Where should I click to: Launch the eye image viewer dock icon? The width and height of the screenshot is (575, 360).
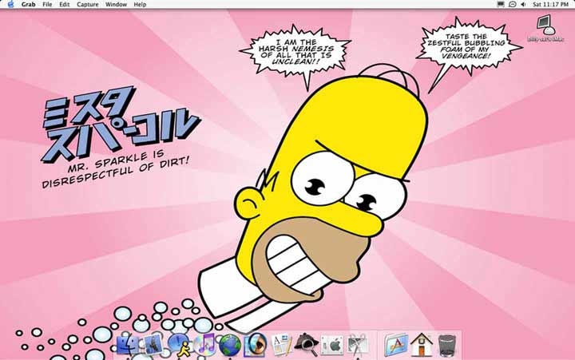coord(256,346)
